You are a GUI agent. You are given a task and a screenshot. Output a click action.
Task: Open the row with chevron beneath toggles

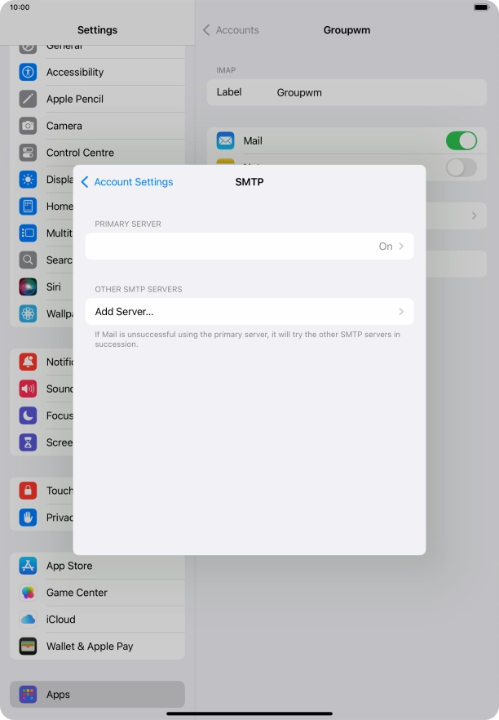point(457,216)
